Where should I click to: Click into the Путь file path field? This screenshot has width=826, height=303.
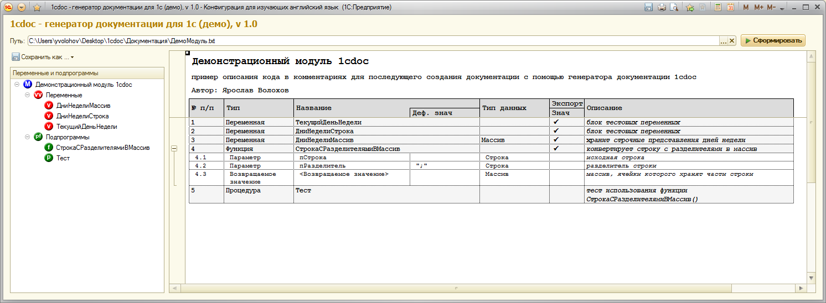[373, 41]
